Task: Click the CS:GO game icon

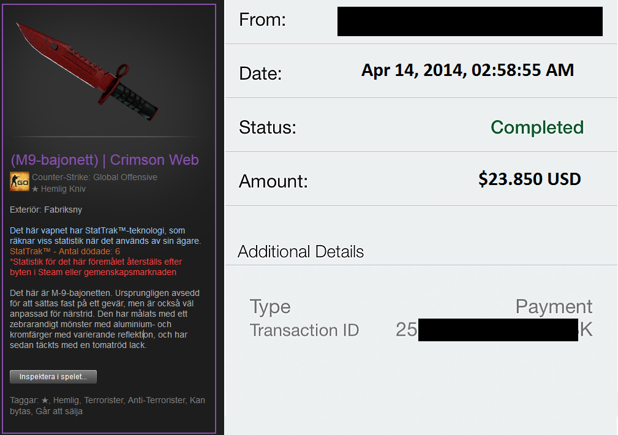Action: [x=20, y=183]
